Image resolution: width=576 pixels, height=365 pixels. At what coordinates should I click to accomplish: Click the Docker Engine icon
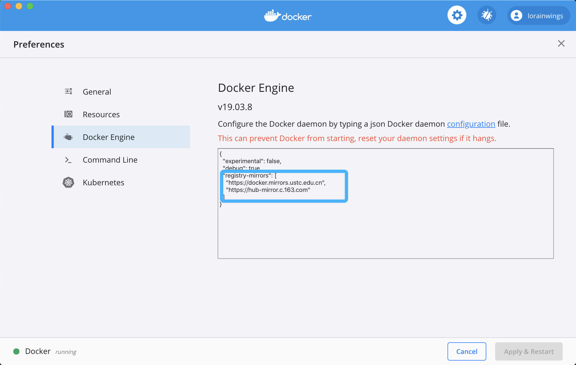68,137
